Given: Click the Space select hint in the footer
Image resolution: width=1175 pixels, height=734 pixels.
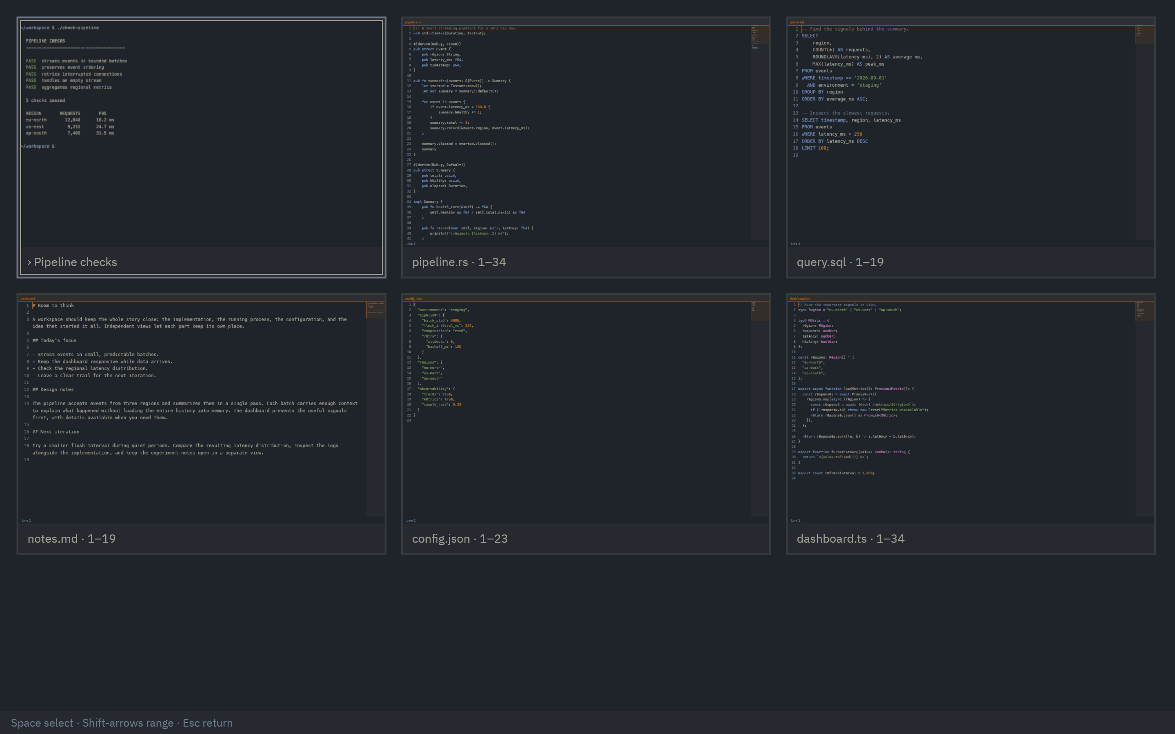Looking at the screenshot, I should [42, 723].
